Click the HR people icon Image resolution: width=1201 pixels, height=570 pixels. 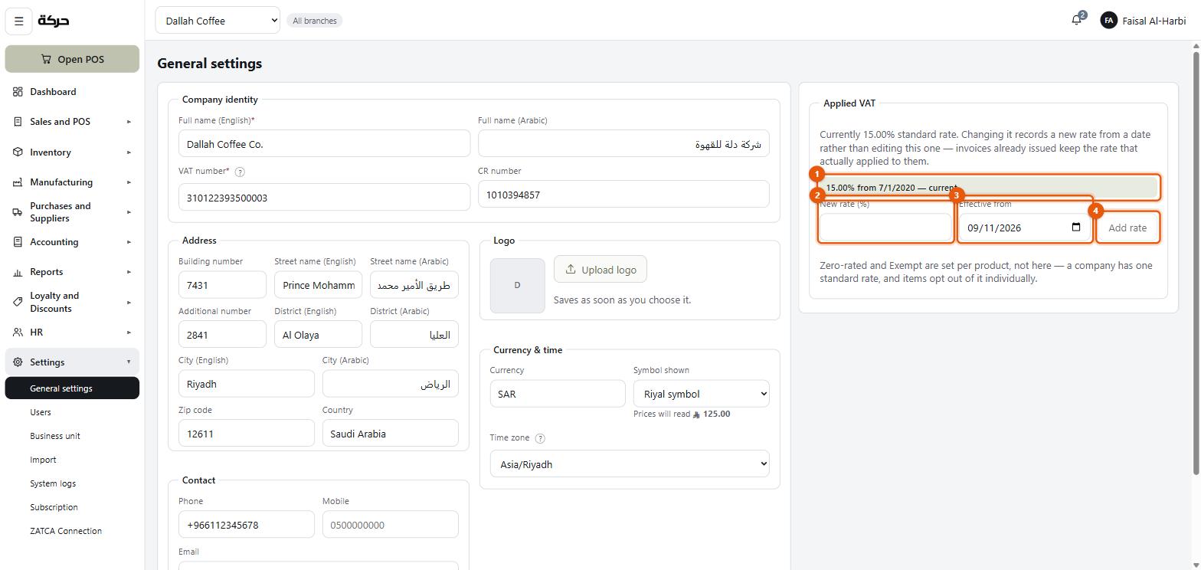pyautogui.click(x=18, y=332)
